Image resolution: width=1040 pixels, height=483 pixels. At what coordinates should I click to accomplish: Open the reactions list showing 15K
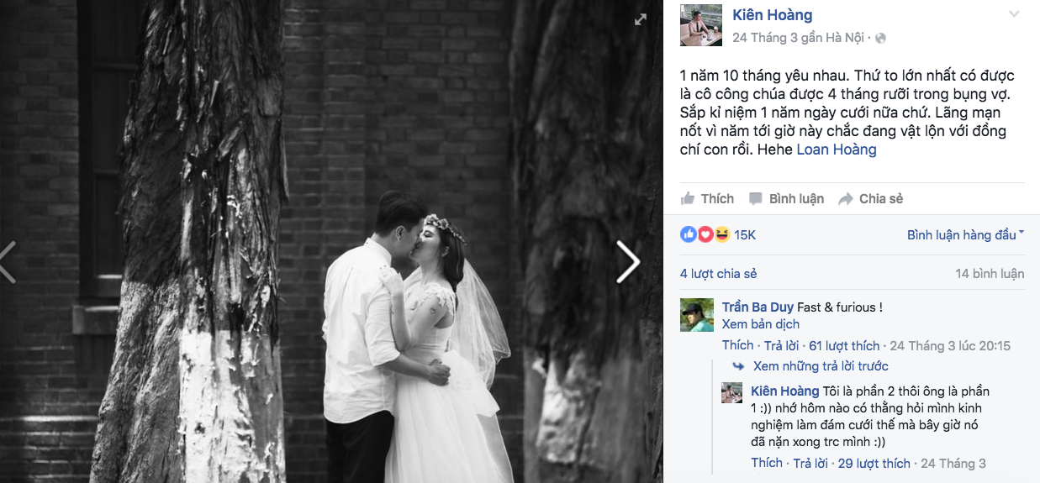click(x=718, y=234)
